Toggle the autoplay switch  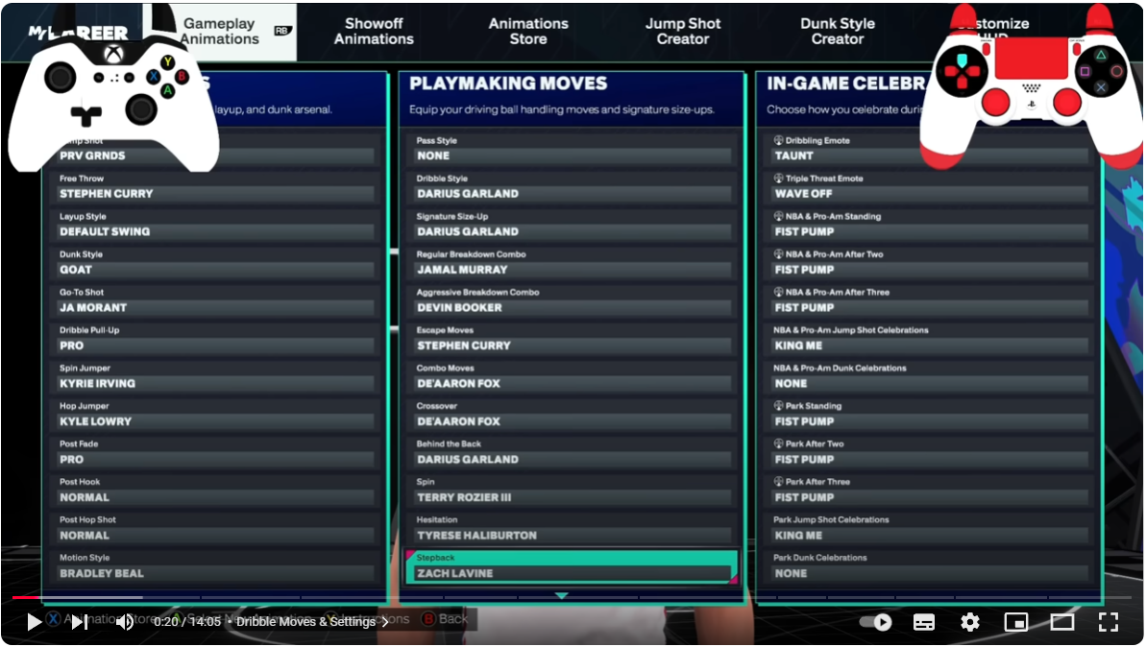[x=875, y=622]
